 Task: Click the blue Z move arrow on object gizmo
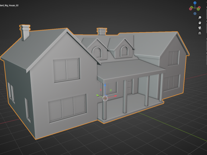click(105, 85)
